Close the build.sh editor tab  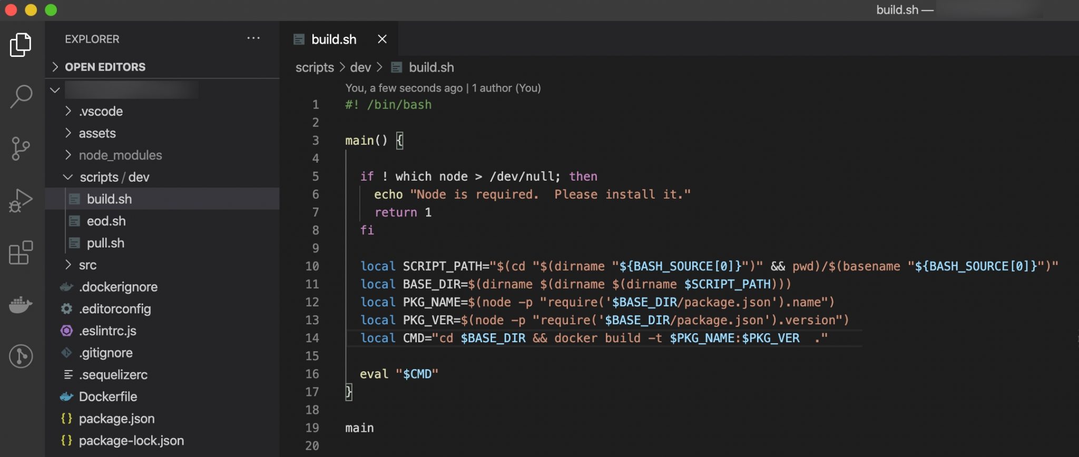[382, 39]
